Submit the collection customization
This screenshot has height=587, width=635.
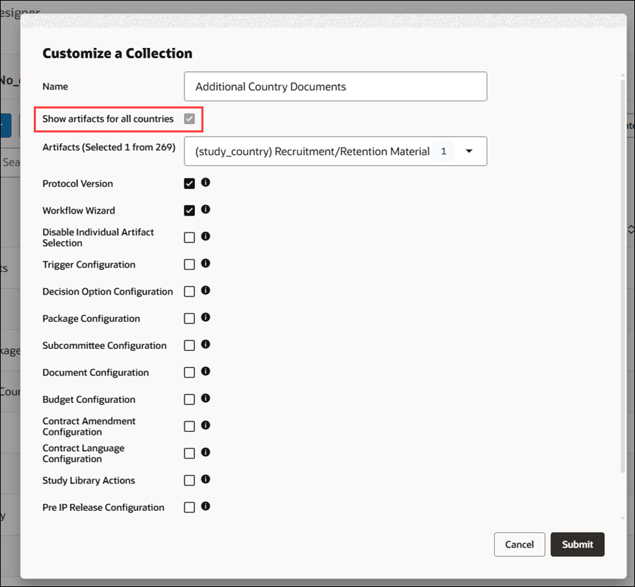pyautogui.click(x=577, y=544)
